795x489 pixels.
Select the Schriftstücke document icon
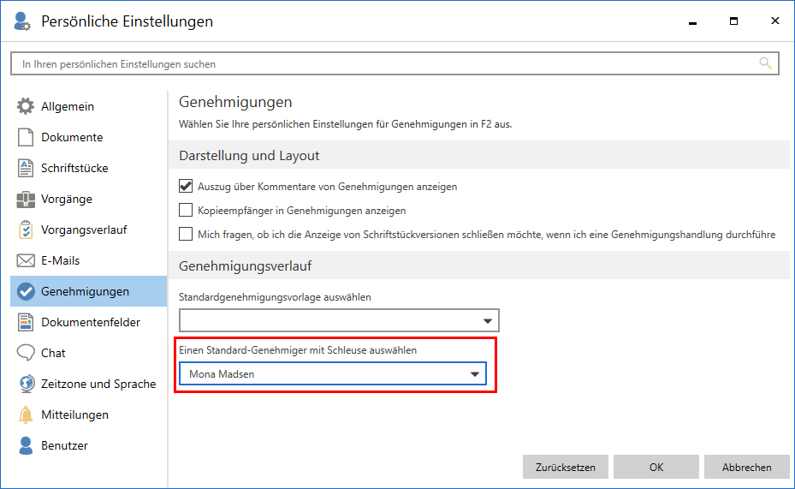pyautogui.click(x=26, y=169)
